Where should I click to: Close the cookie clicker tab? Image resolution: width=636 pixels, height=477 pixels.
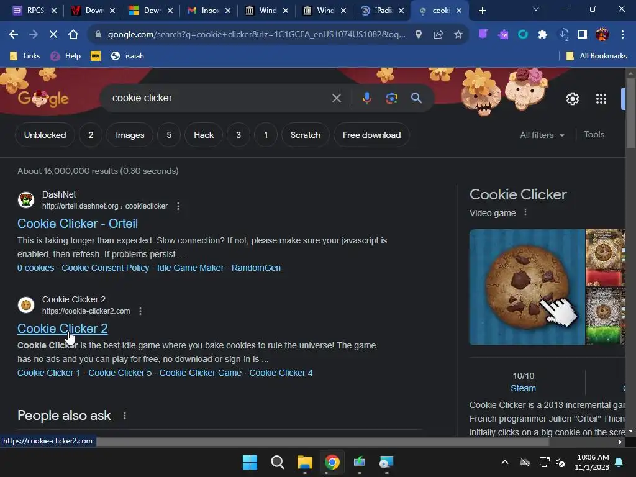click(x=459, y=11)
